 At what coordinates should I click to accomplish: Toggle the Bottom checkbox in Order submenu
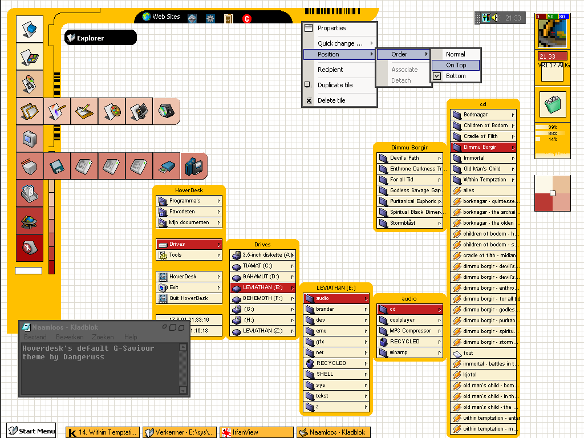tap(437, 76)
